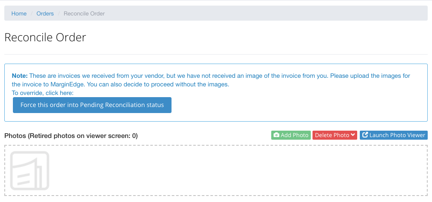Click the camera icon on Add Photo
This screenshot has height=202, width=432.
(x=276, y=135)
